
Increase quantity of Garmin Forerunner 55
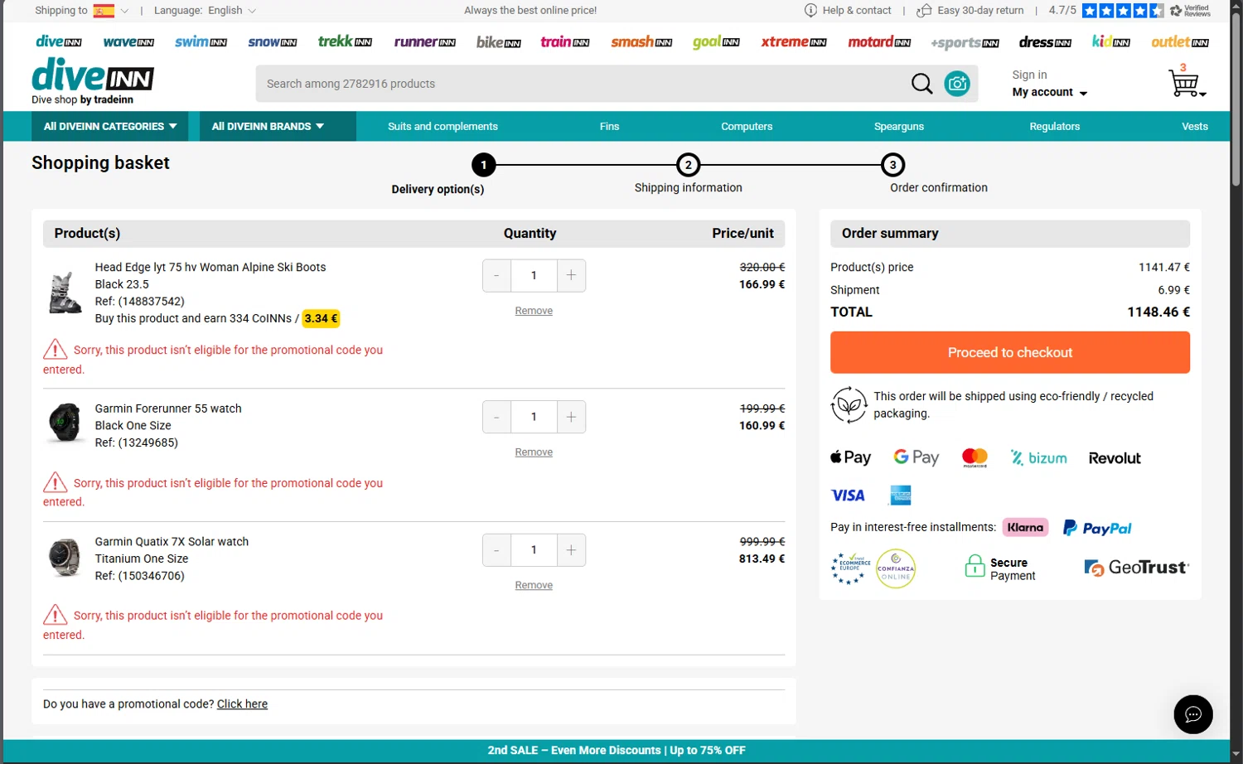[571, 417]
